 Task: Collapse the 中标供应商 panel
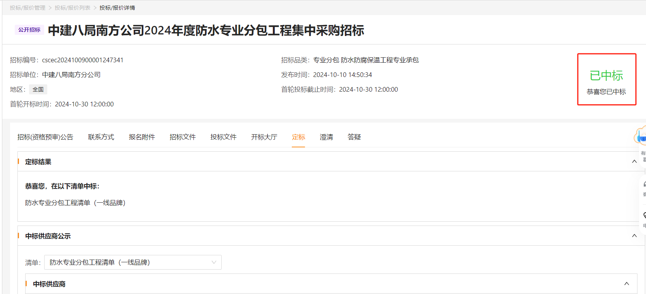coord(627,284)
